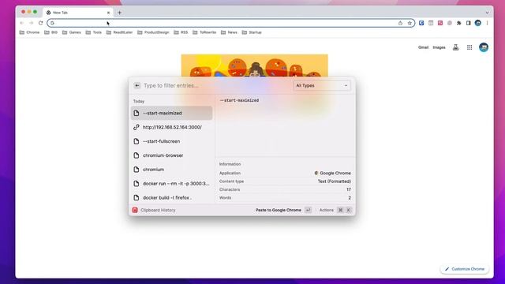Select the --start-fullscreen clipboard entry
505x284 pixels.
(172, 141)
